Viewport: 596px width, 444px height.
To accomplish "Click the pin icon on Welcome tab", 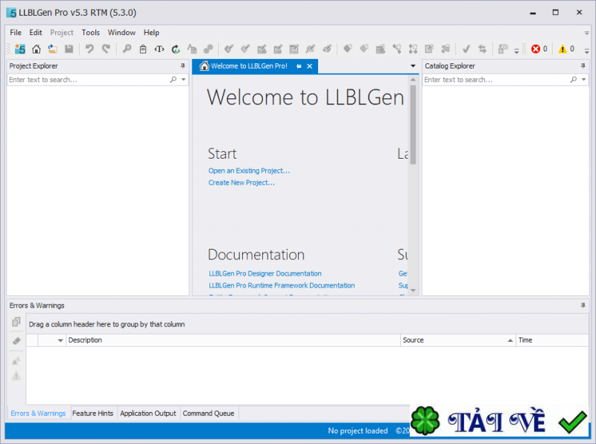I will click(x=299, y=66).
